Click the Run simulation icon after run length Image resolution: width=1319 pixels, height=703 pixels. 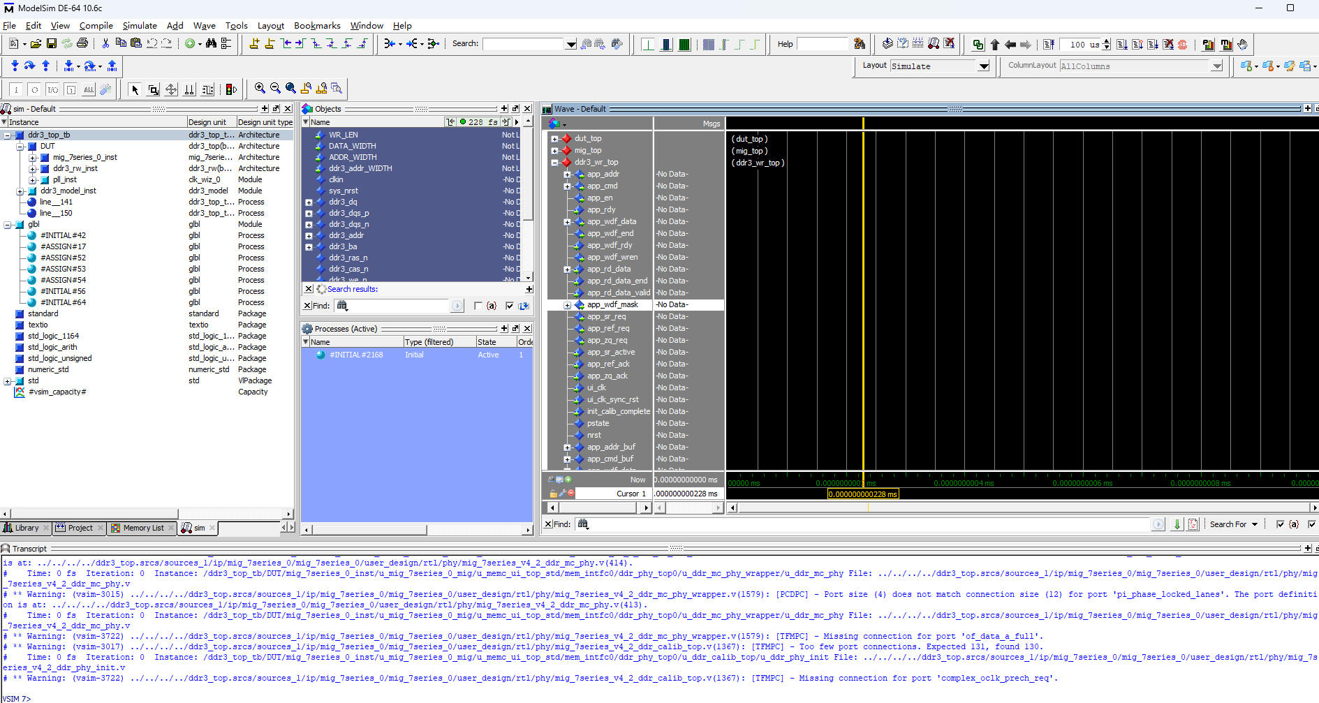(1122, 44)
